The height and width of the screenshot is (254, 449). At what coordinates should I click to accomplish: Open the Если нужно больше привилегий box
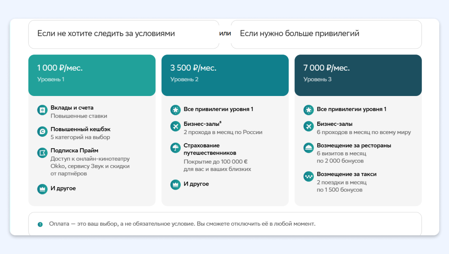click(x=326, y=34)
